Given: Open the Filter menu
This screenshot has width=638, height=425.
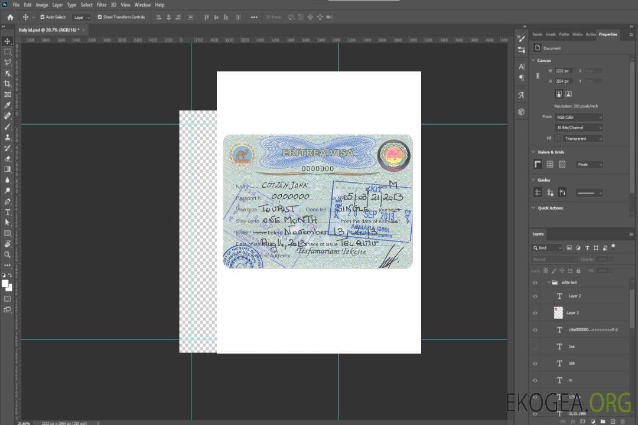Looking at the screenshot, I should pyautogui.click(x=102, y=5).
